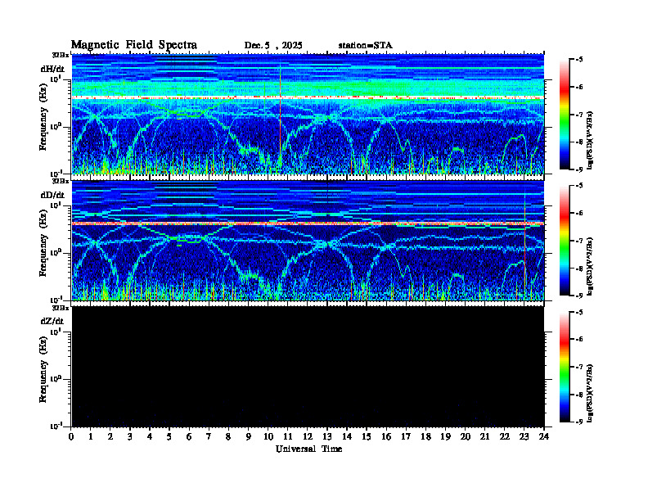Image resolution: width=648 pixels, height=501 pixels.
Task: Click the log(PSD) label of dZ/dt color bar
Action: [x=590, y=393]
